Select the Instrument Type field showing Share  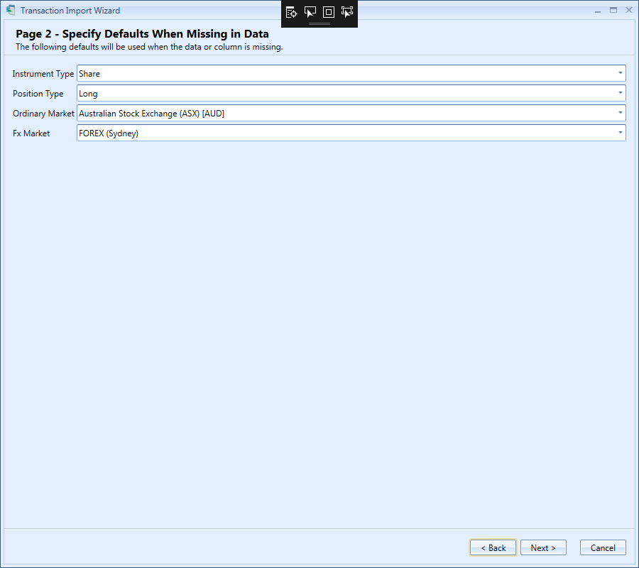coord(351,73)
